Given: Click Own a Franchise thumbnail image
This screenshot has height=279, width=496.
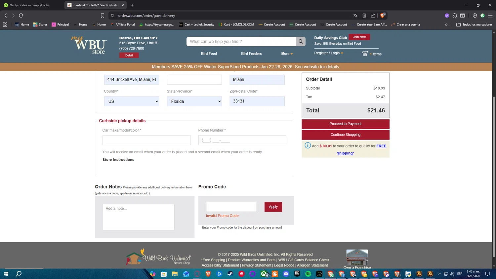Looking at the screenshot, I should point(357,257).
